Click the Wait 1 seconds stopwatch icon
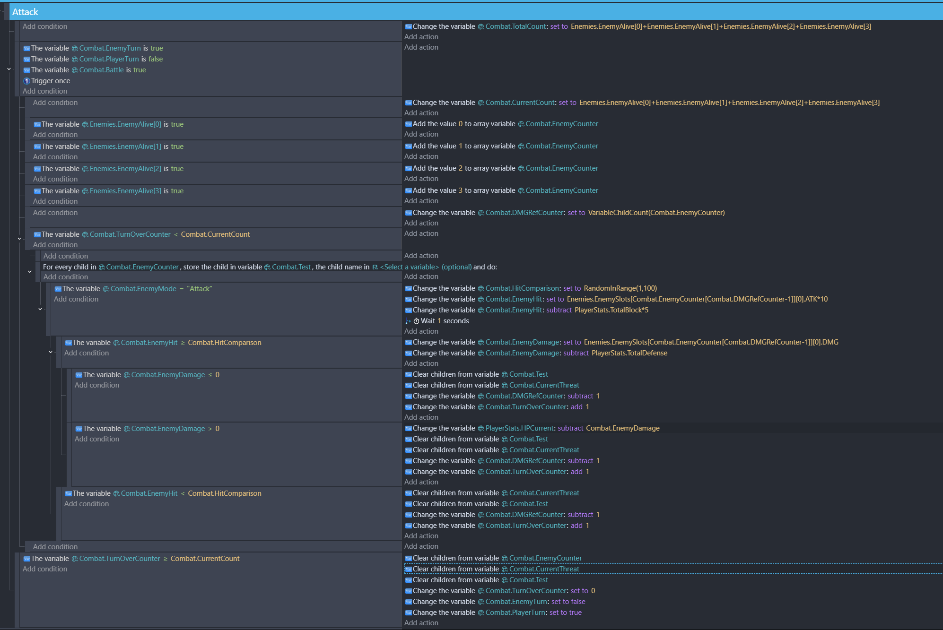 pyautogui.click(x=417, y=321)
